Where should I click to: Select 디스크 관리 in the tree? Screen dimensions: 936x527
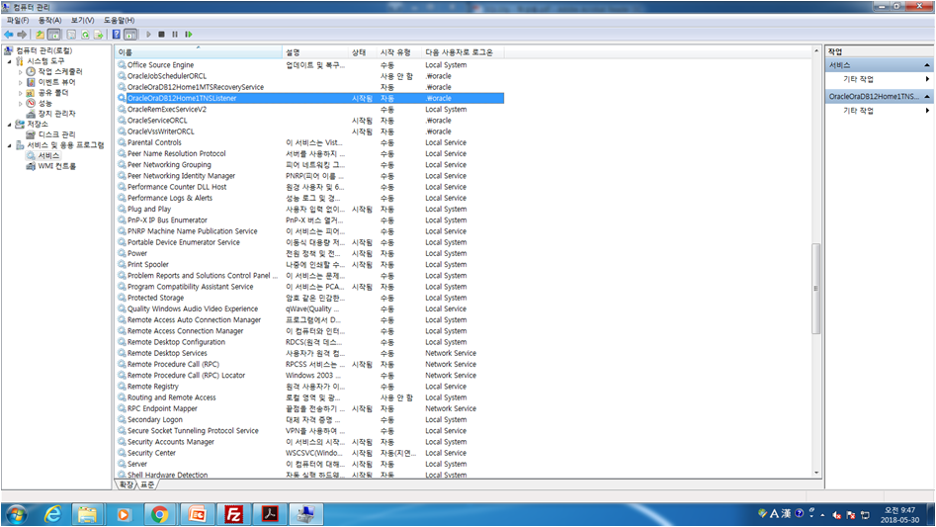pyautogui.click(x=56, y=134)
